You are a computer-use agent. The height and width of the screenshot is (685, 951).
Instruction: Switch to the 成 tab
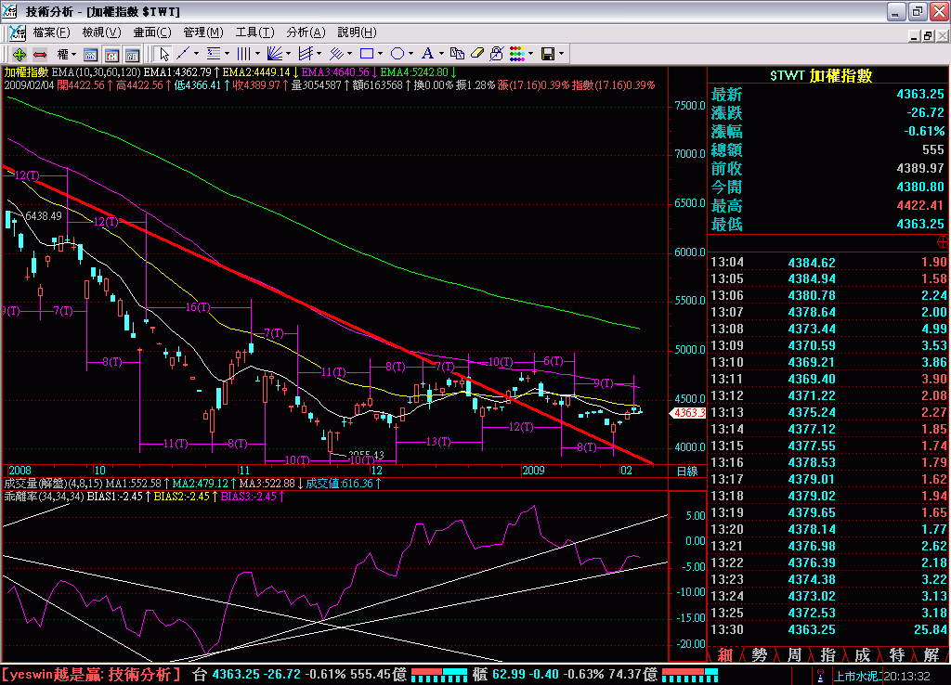863,654
